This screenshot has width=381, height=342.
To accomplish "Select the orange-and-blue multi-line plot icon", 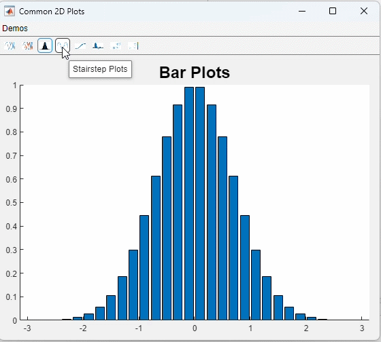I will (x=27, y=45).
